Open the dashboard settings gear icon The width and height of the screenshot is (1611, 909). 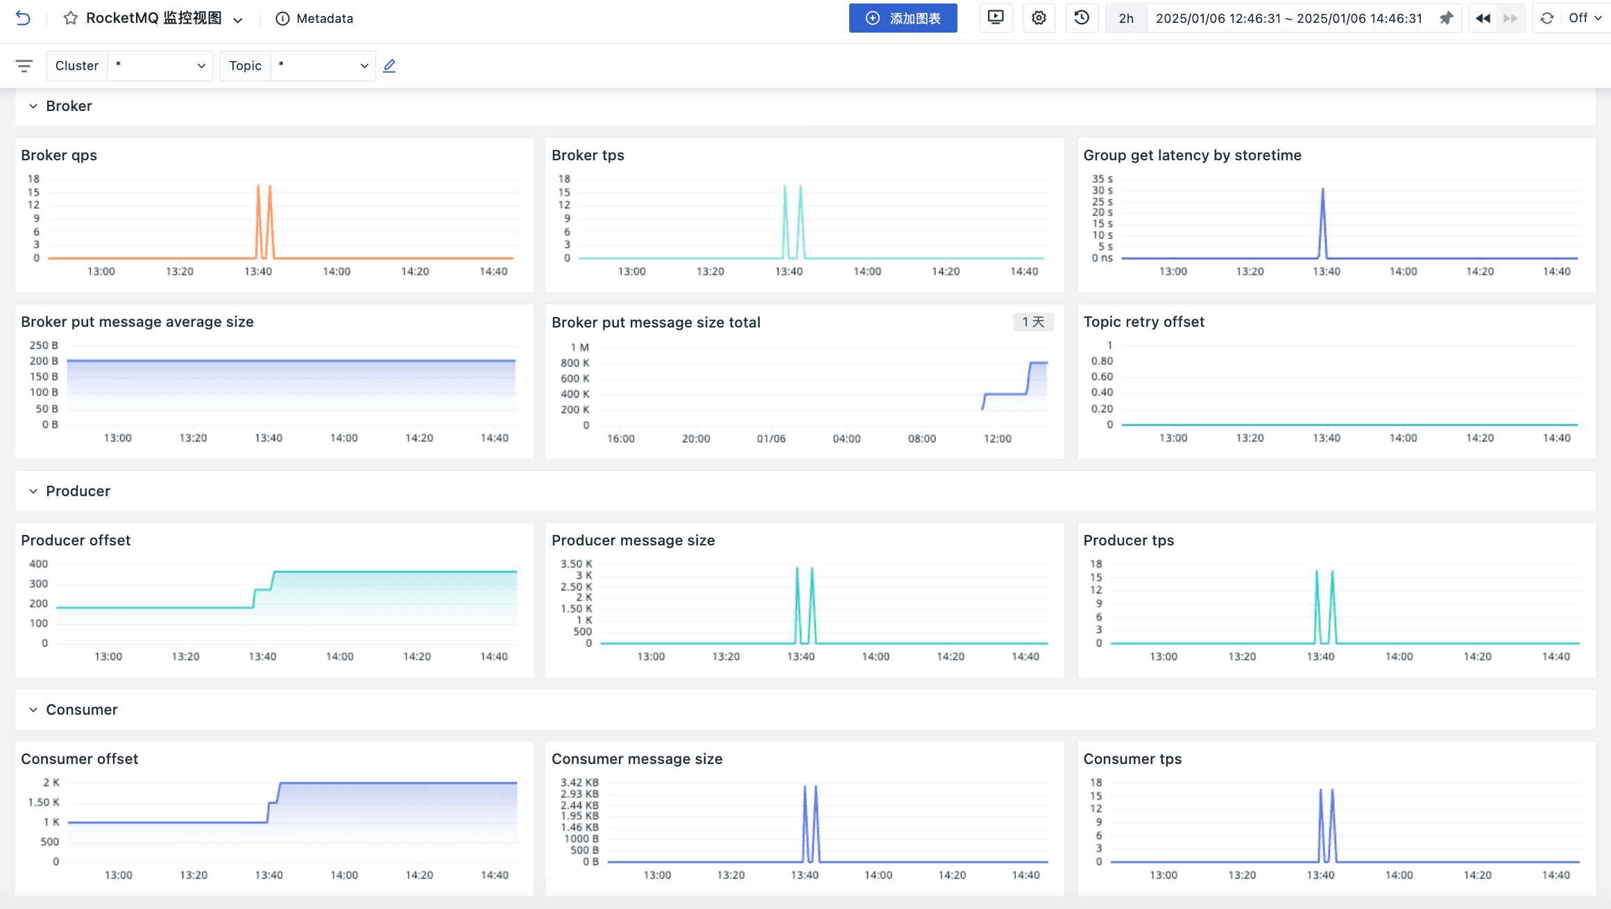click(x=1039, y=18)
